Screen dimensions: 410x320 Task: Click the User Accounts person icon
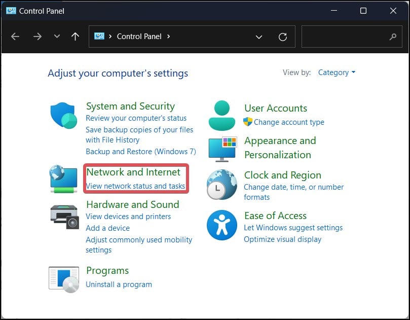(x=222, y=115)
